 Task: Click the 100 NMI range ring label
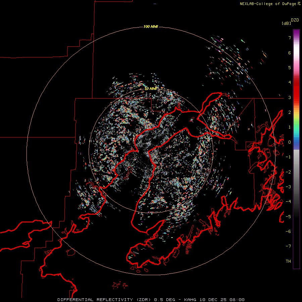tap(151, 27)
